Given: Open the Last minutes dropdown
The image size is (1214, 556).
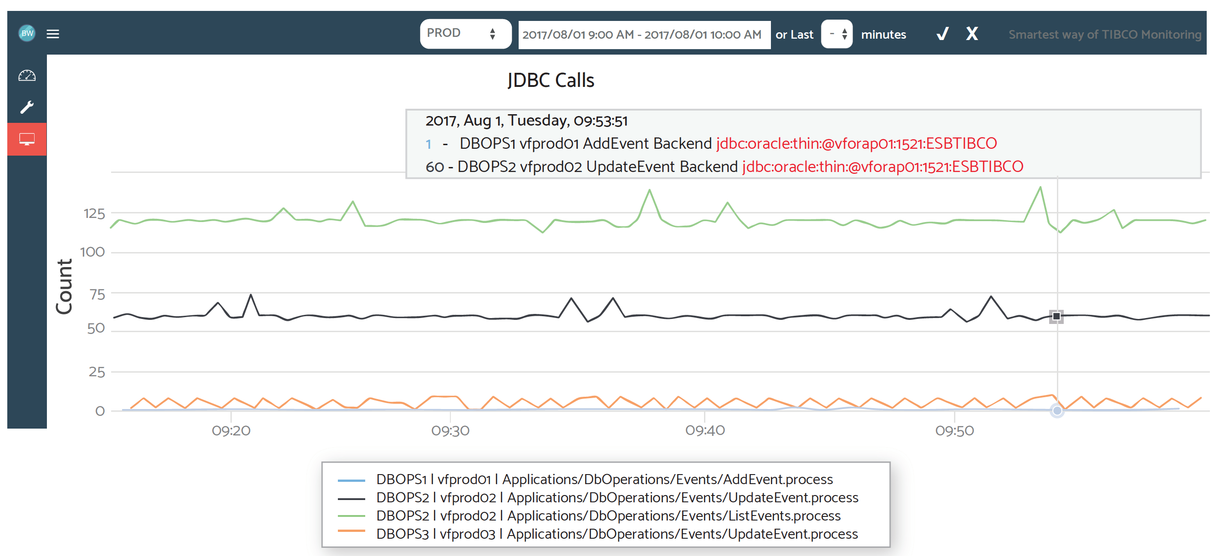Looking at the screenshot, I should click(x=837, y=34).
